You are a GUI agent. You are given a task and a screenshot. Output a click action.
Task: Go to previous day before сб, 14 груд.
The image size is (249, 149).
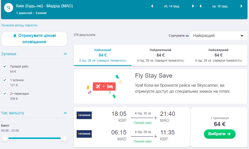(x=152, y=6)
